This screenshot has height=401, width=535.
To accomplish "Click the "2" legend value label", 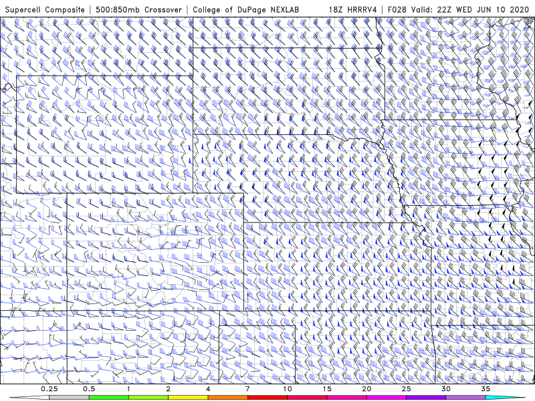I will click(x=169, y=389).
